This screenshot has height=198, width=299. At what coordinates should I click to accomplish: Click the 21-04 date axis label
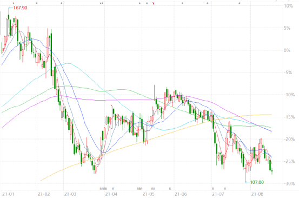[111, 194]
